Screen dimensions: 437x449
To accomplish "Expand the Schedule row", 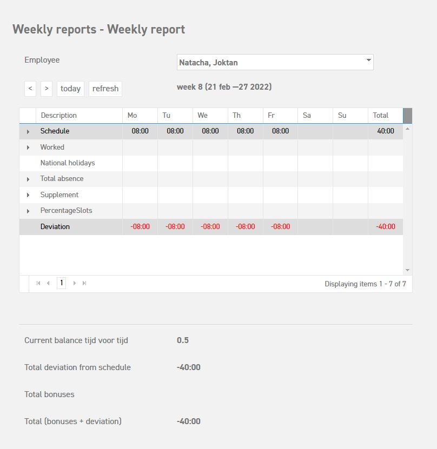I will point(28,132).
